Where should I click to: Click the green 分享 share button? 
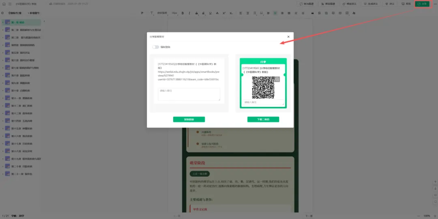[422, 4]
